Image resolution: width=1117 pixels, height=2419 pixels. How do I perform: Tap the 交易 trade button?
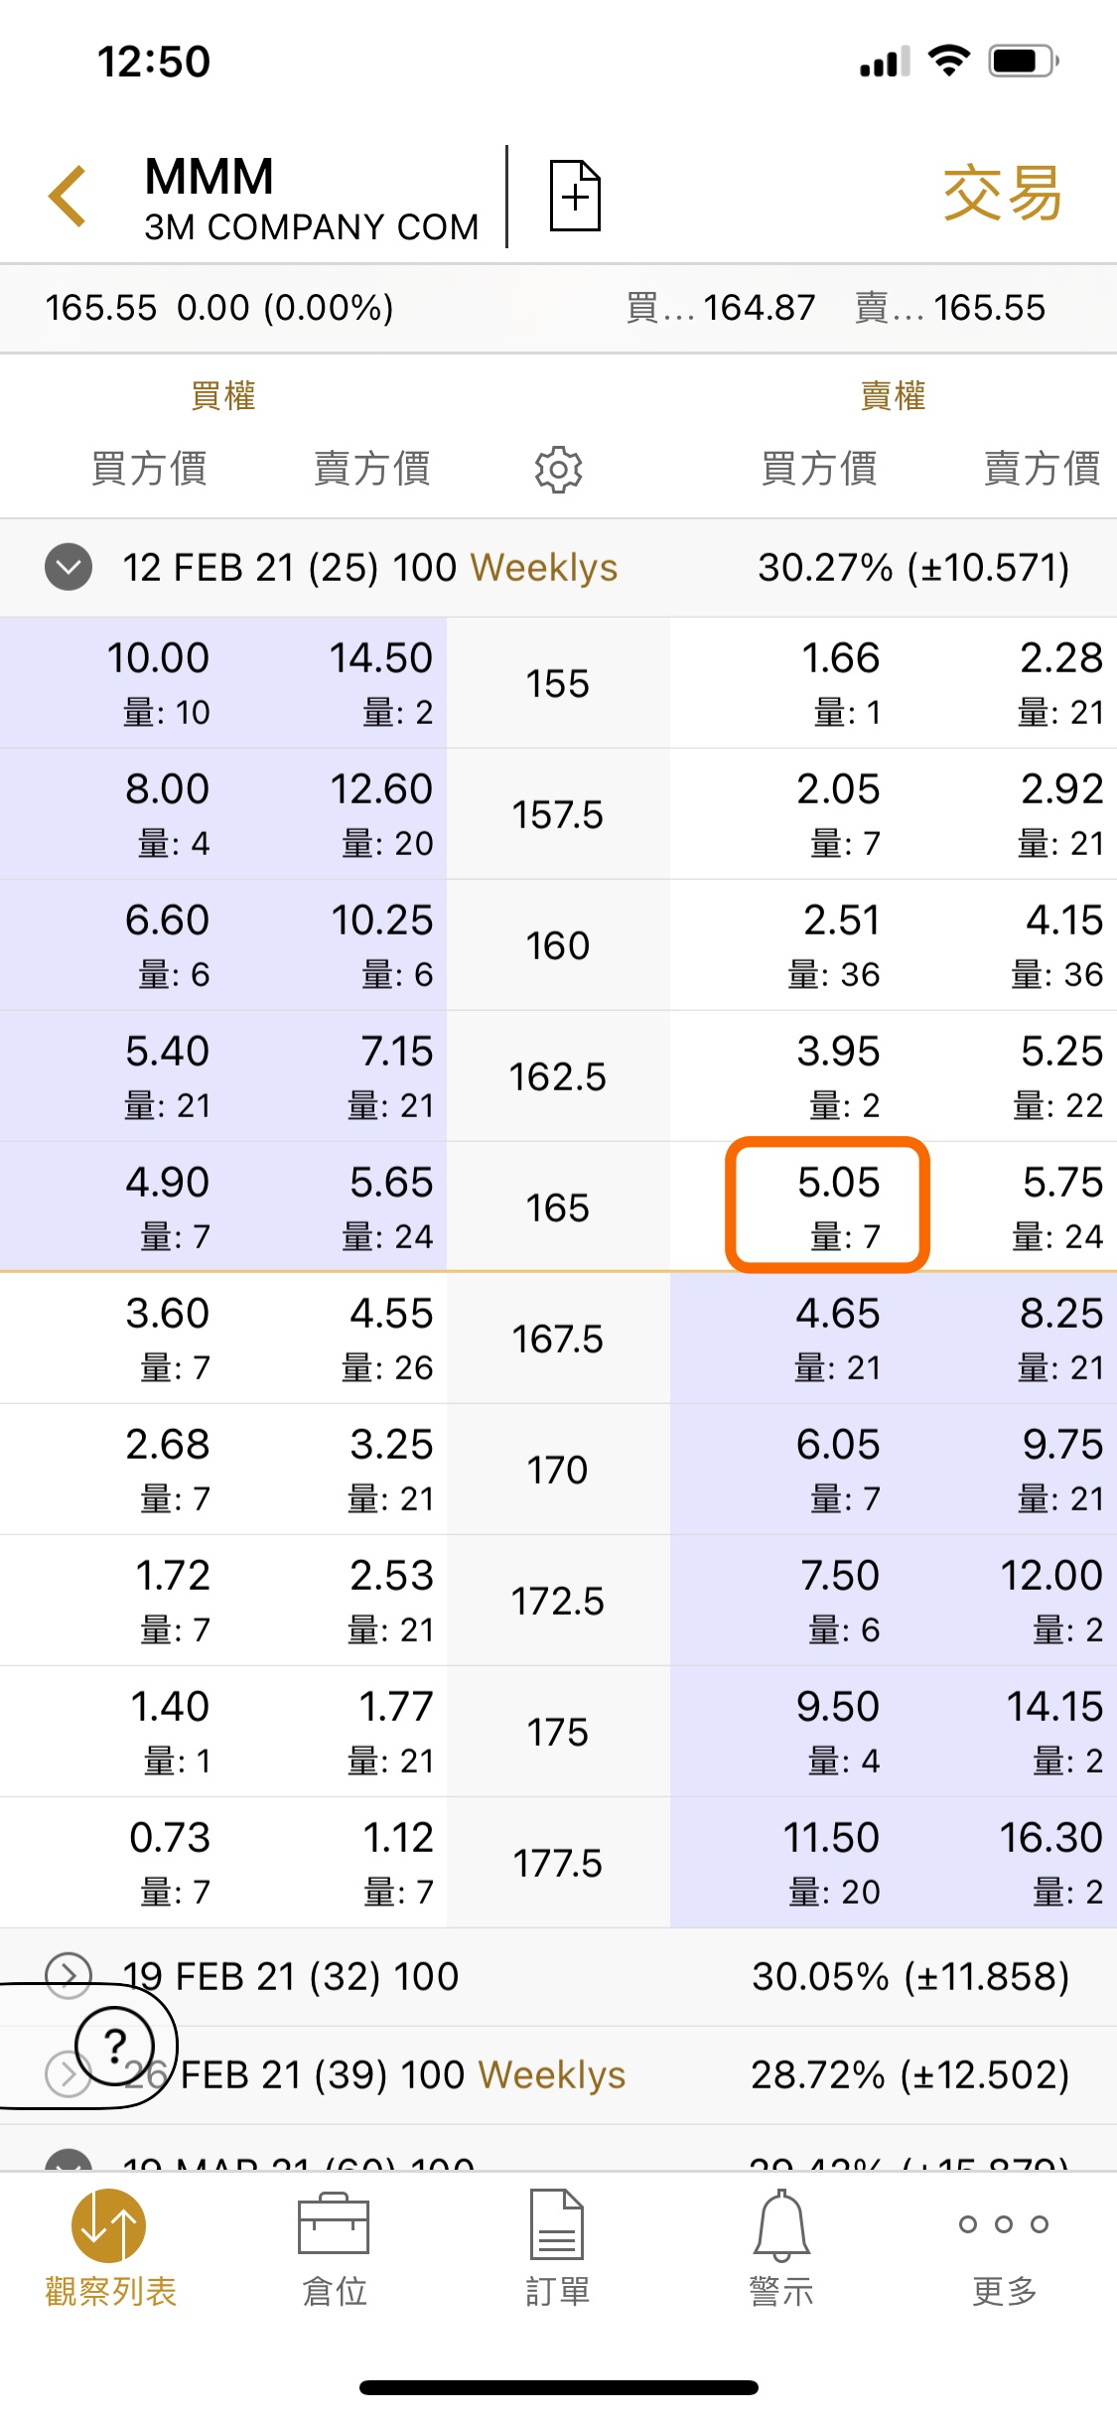pos(1003,194)
